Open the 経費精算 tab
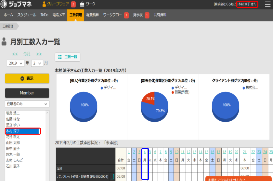The width and height of the screenshot is (273, 181). coord(92,15)
